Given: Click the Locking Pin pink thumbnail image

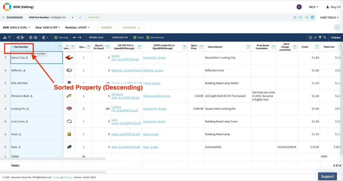Looking at the screenshot, I should 69,109.
